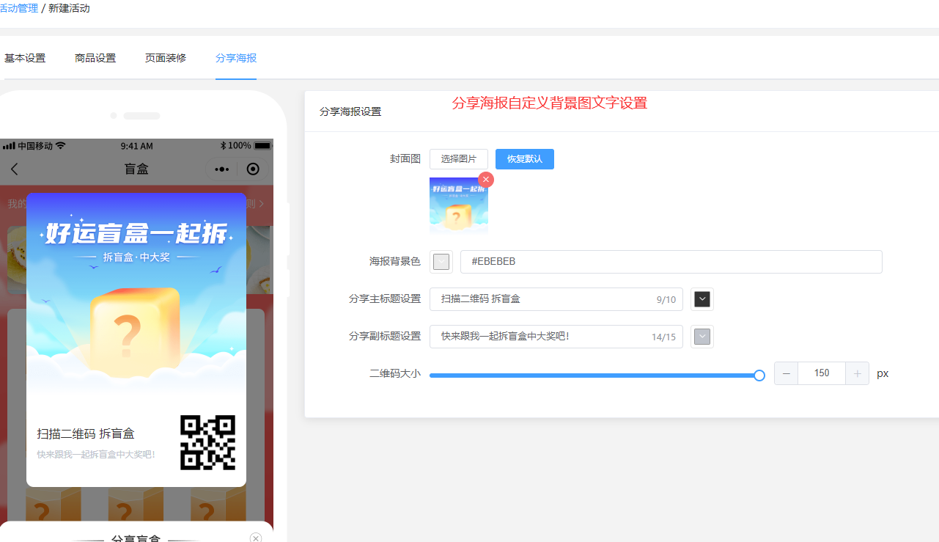The image size is (939, 542).
Task: Click the 二维码大小 slider handle
Action: click(x=759, y=376)
